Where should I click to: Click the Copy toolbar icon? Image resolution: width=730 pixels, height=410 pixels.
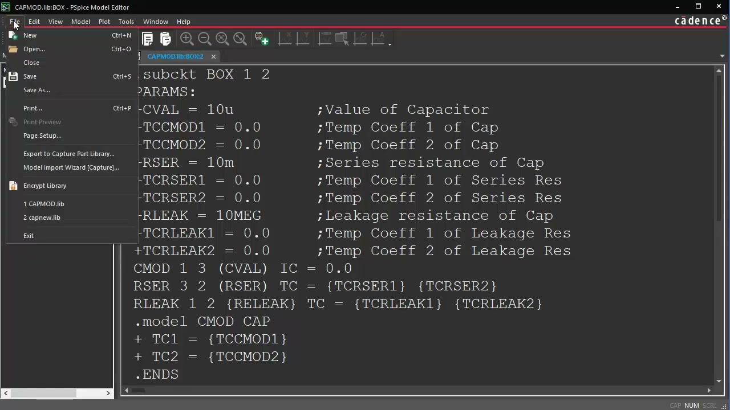[x=147, y=39]
